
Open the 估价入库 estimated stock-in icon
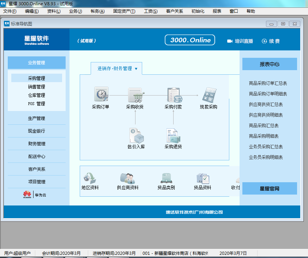click(137, 135)
